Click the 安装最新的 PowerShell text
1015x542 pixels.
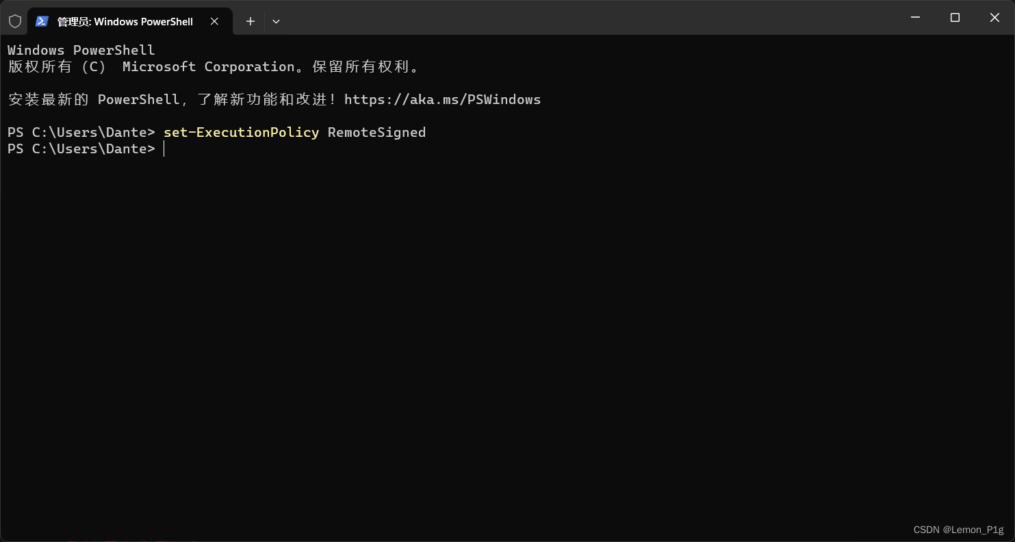tap(92, 99)
